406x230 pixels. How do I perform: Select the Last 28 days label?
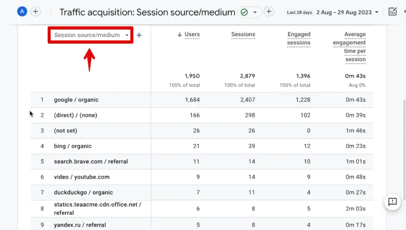pyautogui.click(x=299, y=12)
